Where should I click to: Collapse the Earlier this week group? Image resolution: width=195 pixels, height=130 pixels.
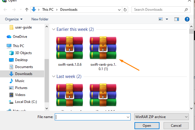54,29
